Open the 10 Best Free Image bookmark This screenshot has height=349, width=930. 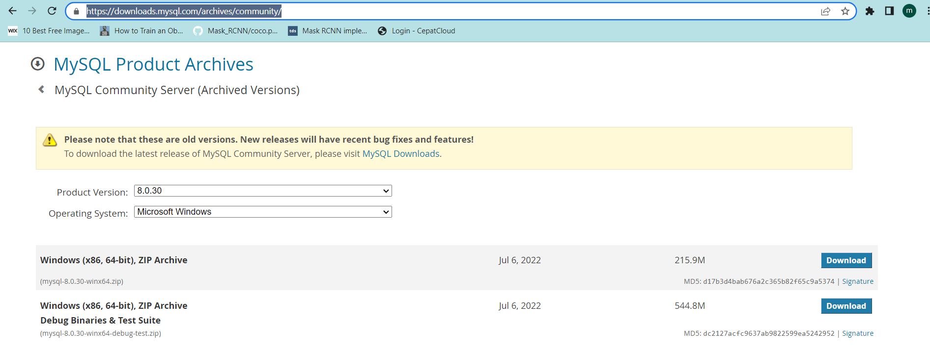tap(49, 31)
